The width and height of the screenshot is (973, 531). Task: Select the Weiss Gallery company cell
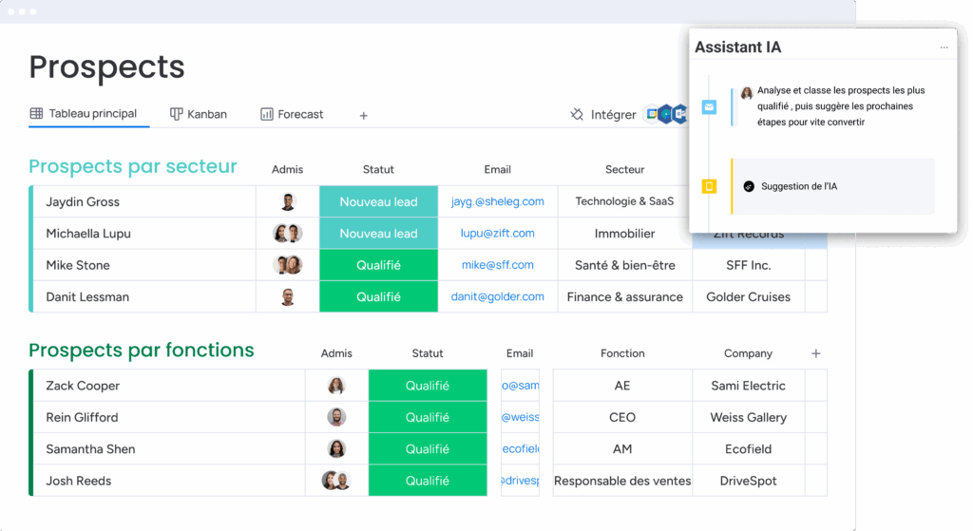[x=749, y=417]
